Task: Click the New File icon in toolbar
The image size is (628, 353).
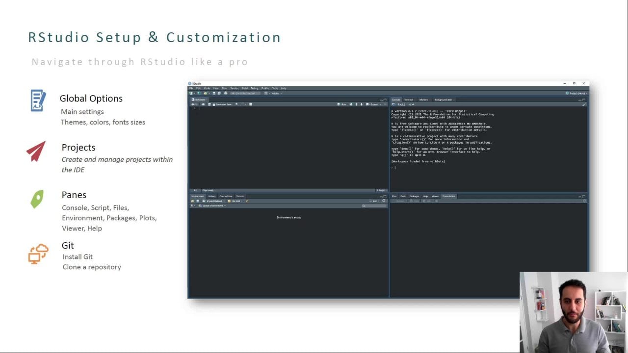Action: (x=191, y=93)
